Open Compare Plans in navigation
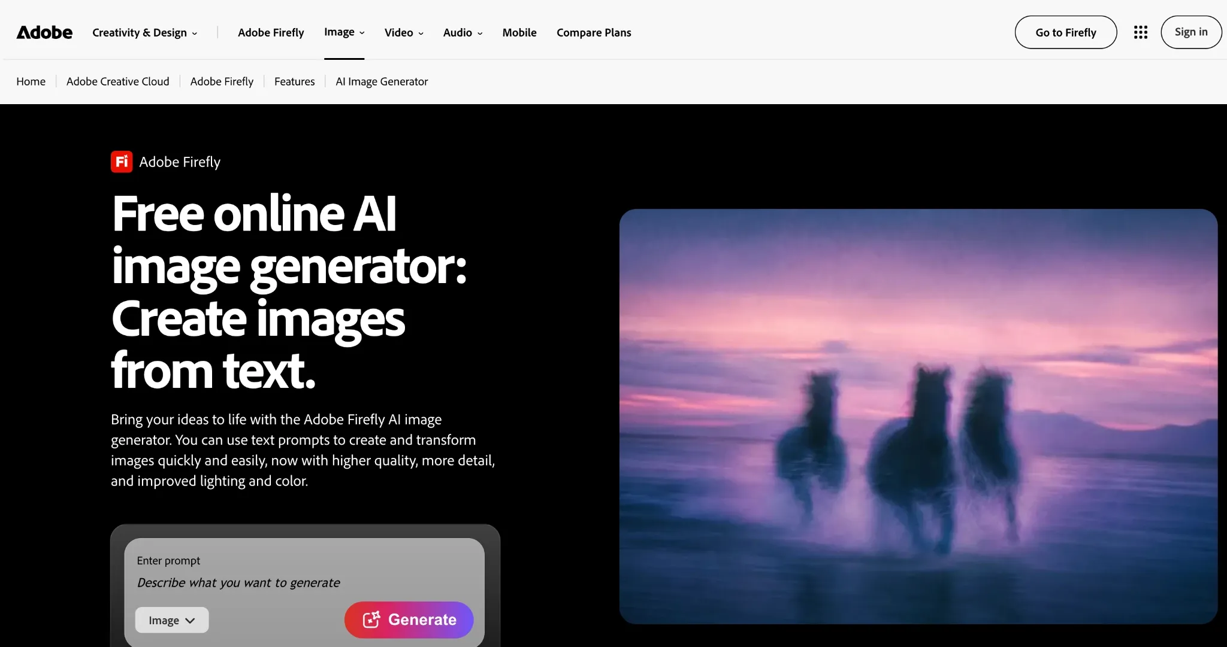 coord(594,32)
